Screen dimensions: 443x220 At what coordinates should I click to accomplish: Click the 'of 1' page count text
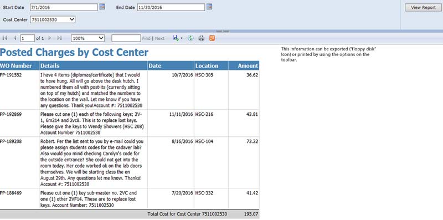[x=40, y=38]
